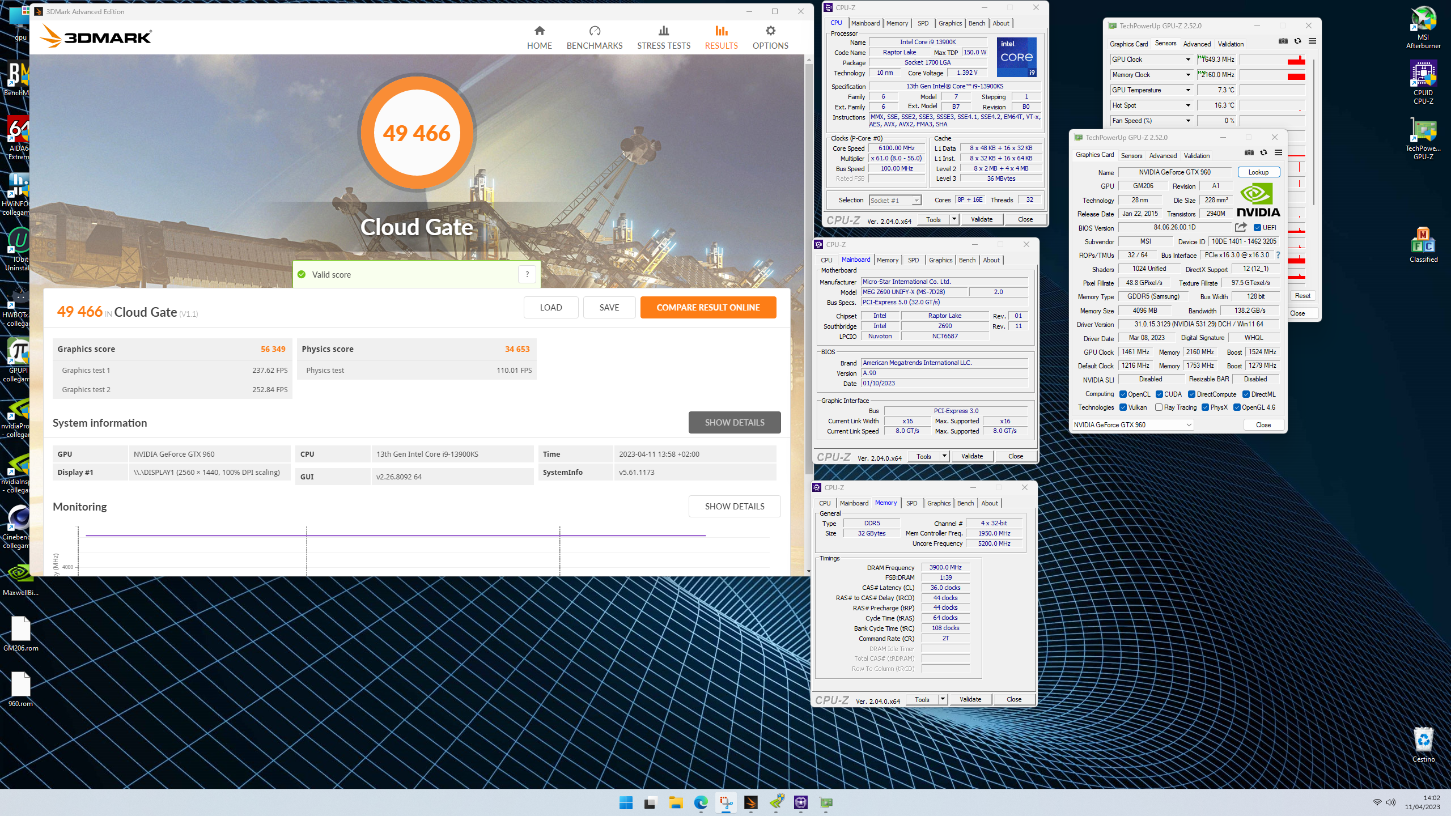1451x816 pixels.
Task: Click the bus interface question mark in GPU-Z
Action: point(1278,255)
